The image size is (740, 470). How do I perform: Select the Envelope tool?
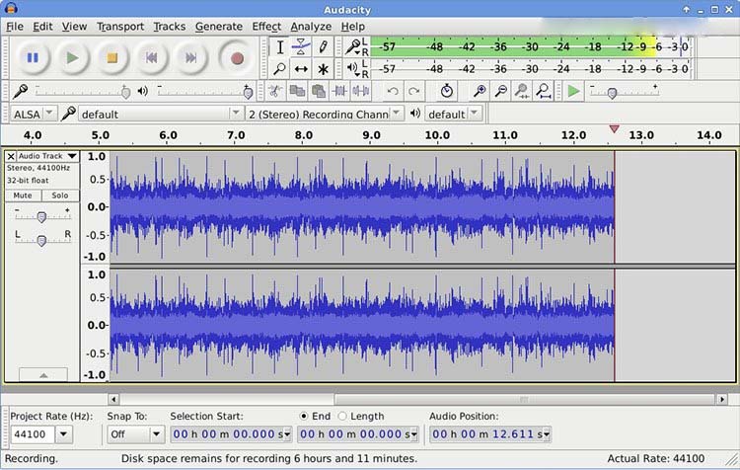(x=301, y=47)
